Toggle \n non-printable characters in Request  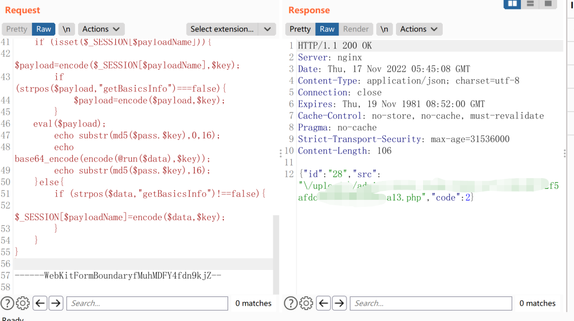(x=66, y=29)
